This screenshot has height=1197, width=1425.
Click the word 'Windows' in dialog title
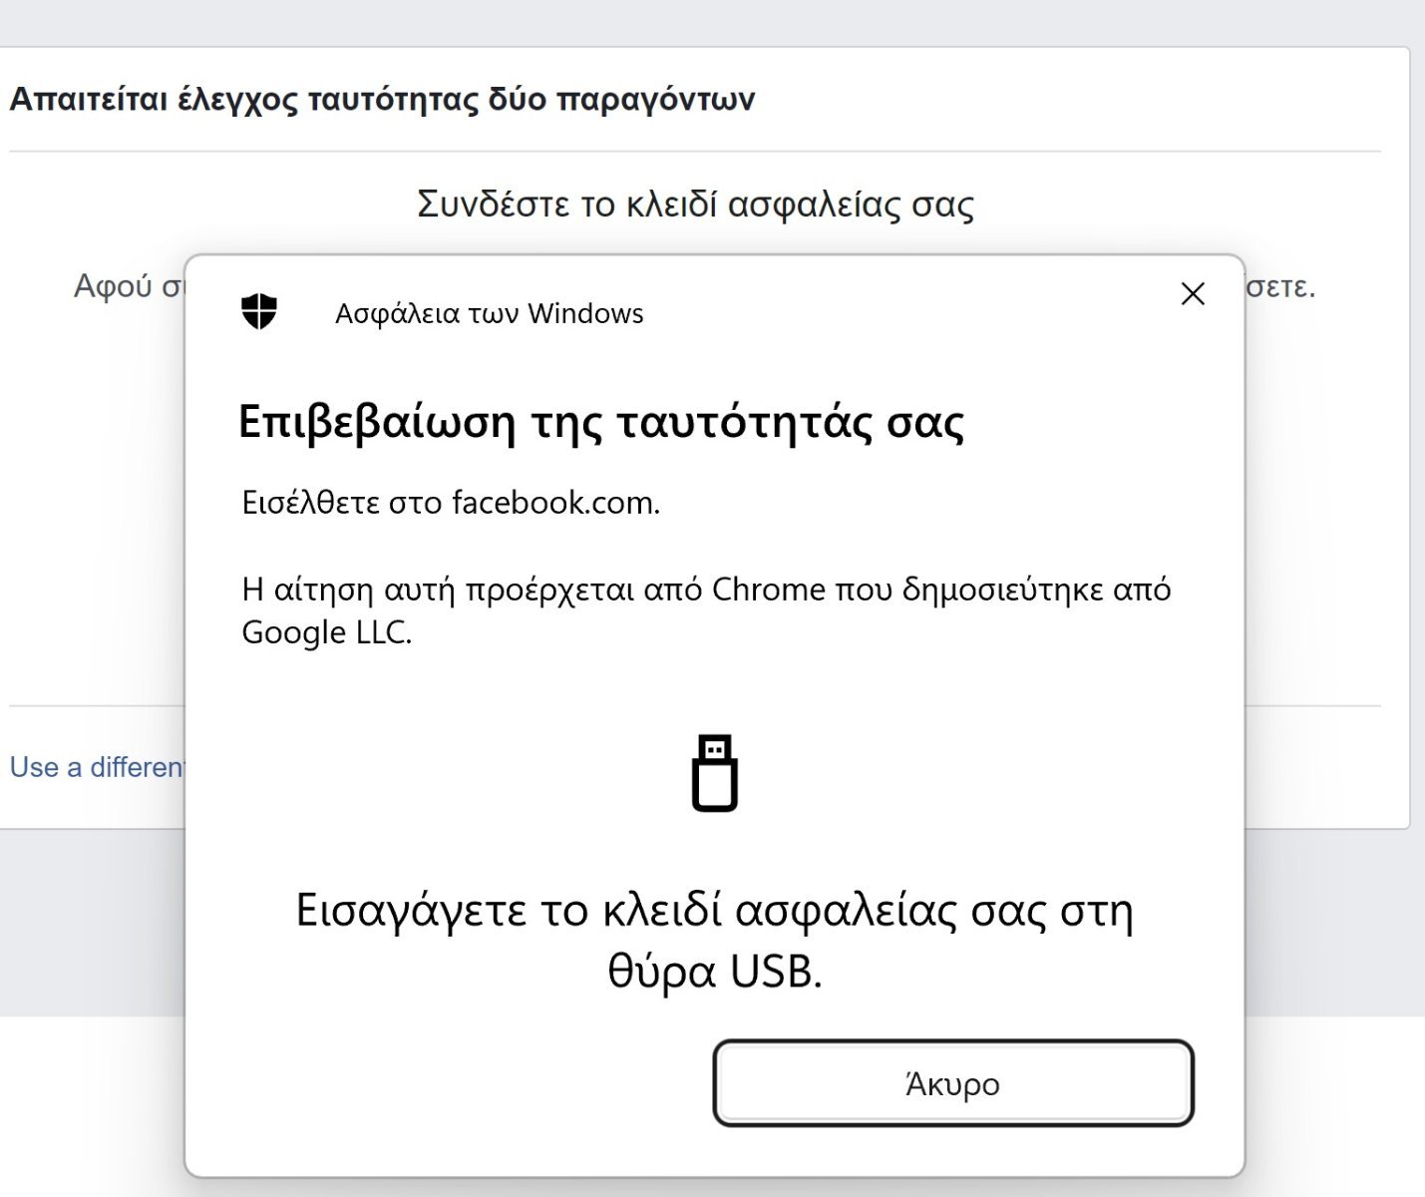tap(585, 313)
